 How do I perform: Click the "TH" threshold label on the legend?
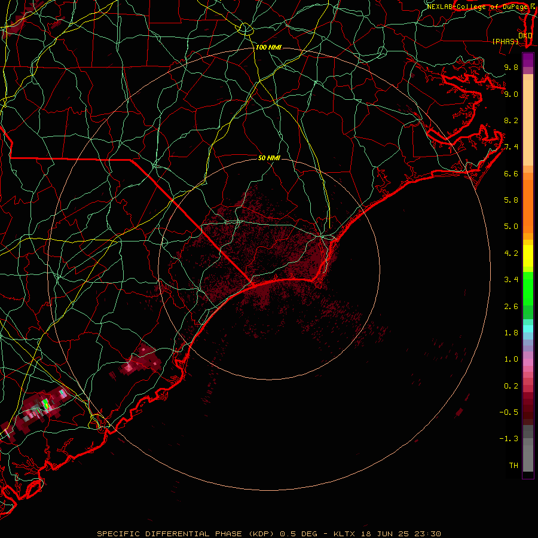point(513,465)
